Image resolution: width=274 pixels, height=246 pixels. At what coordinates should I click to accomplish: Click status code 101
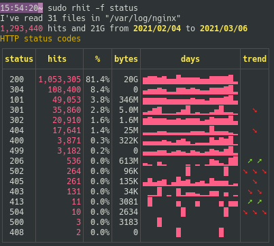[17, 100]
